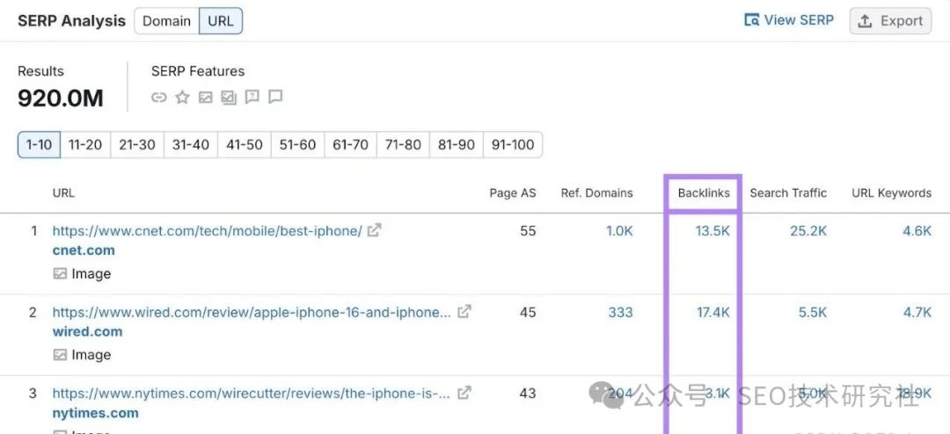The image size is (950, 434).
Task: Click the star reviews SERP feature icon
Action: [182, 98]
